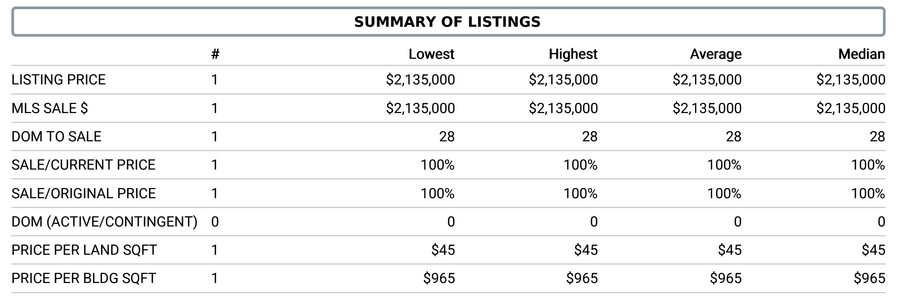Image resolution: width=897 pixels, height=306 pixels.
Task: Click the Summary of Listings header
Action: (448, 22)
